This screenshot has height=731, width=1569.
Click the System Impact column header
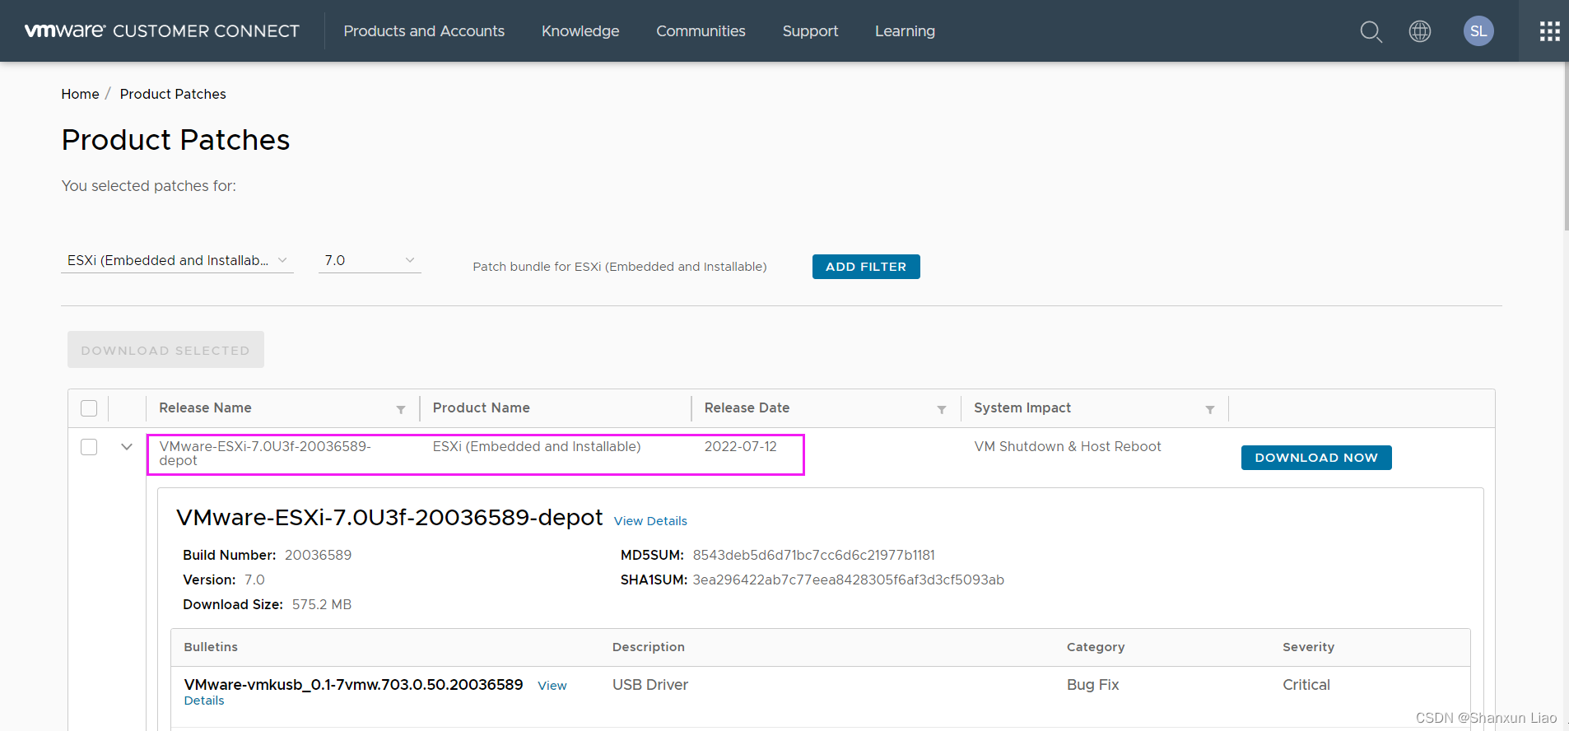pos(1022,407)
